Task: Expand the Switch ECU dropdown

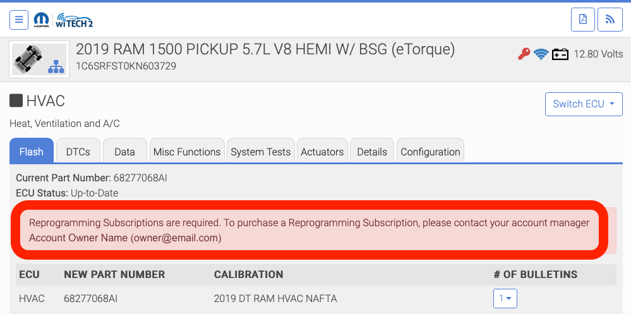Action: click(584, 104)
